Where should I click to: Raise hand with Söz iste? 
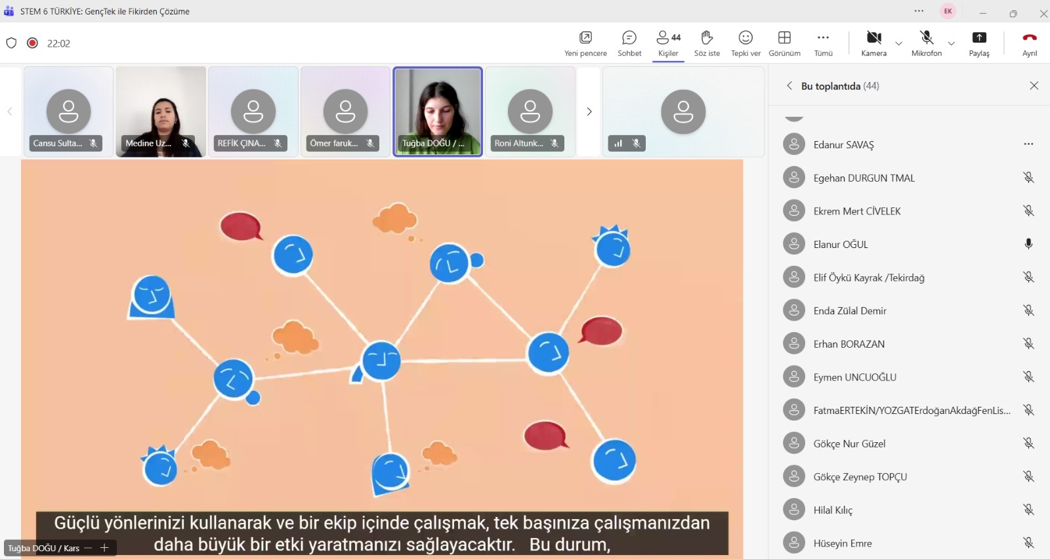pos(707,43)
